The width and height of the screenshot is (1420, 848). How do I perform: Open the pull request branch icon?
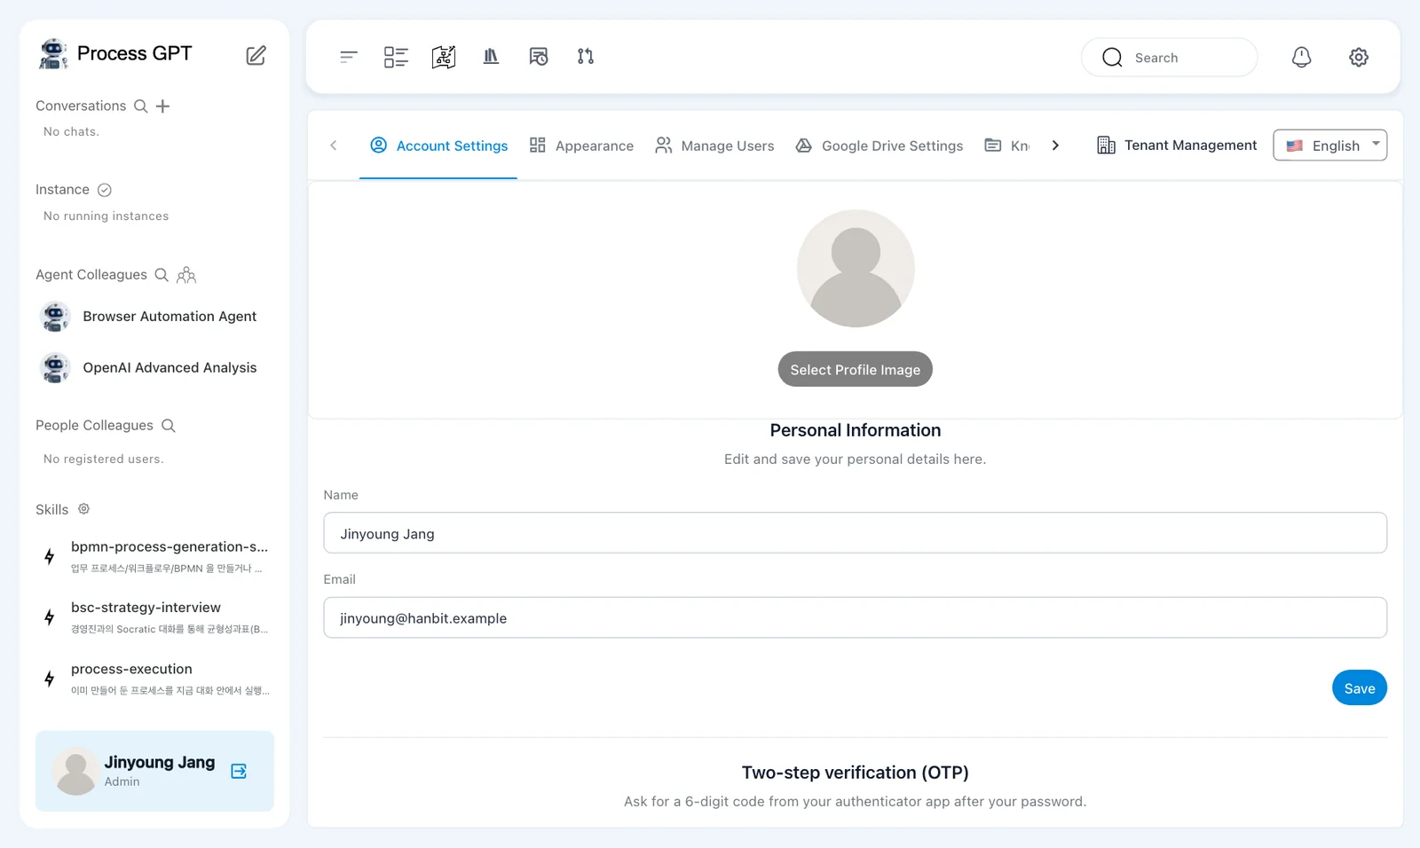click(x=586, y=57)
